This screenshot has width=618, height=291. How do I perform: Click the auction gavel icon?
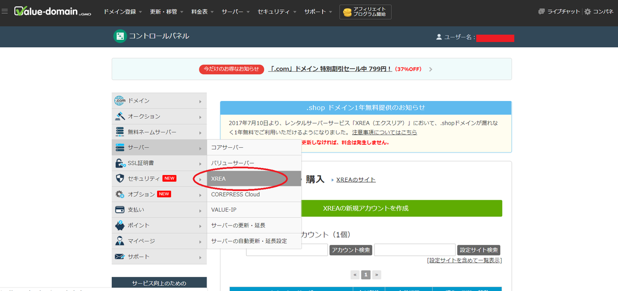(x=119, y=116)
